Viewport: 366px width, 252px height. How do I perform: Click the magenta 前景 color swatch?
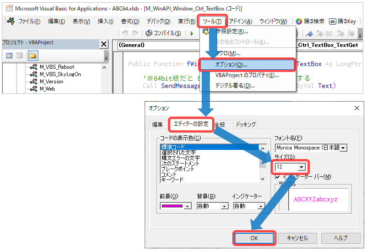click(172, 206)
